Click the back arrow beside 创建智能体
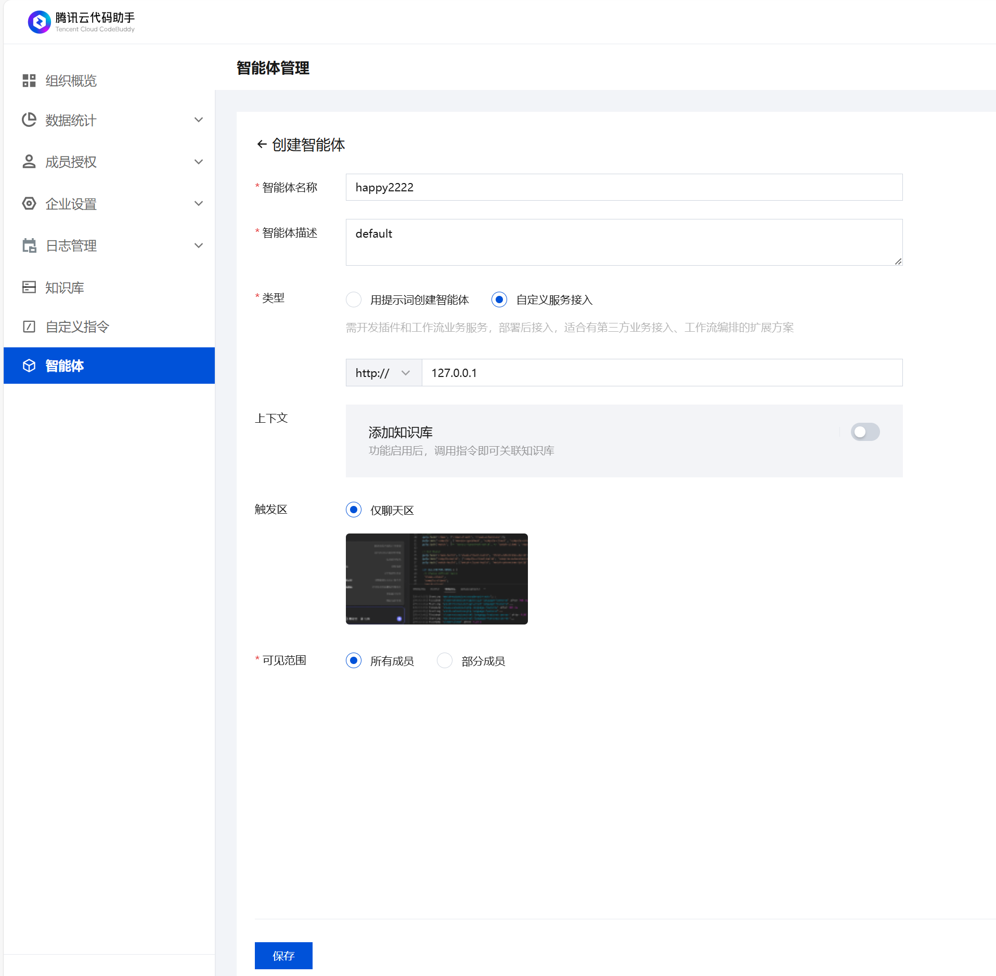 pos(262,144)
